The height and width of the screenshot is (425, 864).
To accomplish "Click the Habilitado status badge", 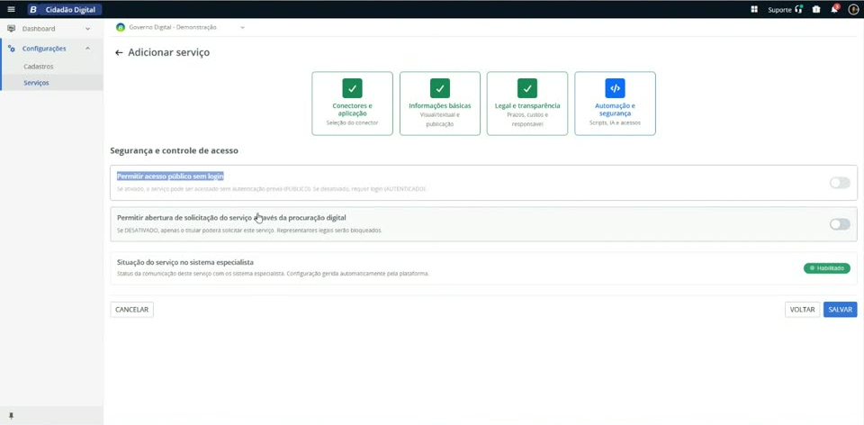I will click(826, 268).
